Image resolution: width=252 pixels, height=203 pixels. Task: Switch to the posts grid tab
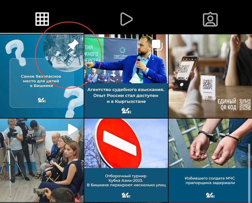point(42,19)
